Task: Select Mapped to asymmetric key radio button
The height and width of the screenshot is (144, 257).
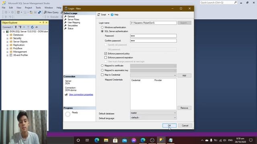Action: coord(102,70)
